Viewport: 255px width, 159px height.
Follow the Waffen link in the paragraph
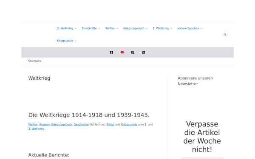pos(33,124)
